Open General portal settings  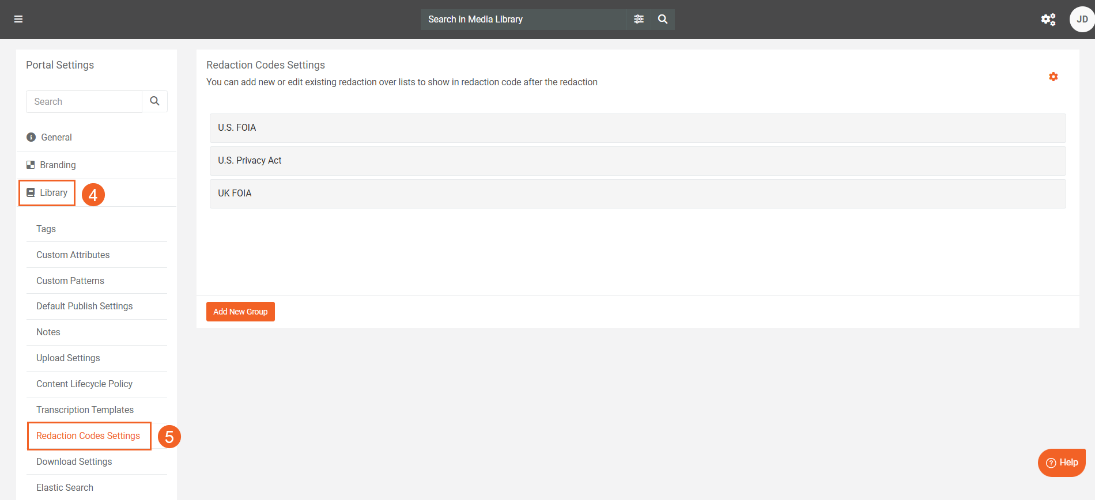(56, 138)
